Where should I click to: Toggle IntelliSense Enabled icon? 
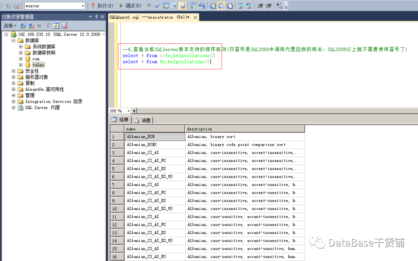coord(183,5)
